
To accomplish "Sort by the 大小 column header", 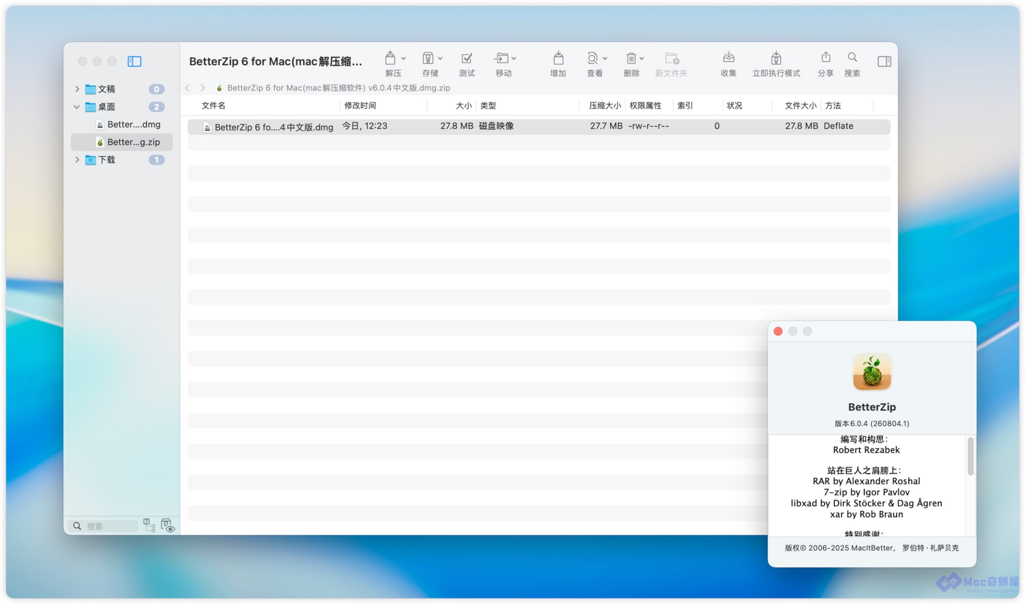I will [x=464, y=105].
